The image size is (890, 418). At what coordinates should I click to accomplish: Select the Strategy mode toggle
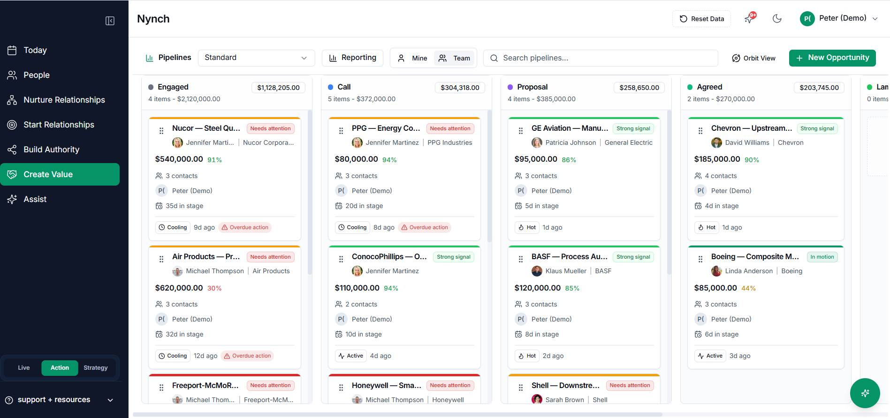coord(96,368)
